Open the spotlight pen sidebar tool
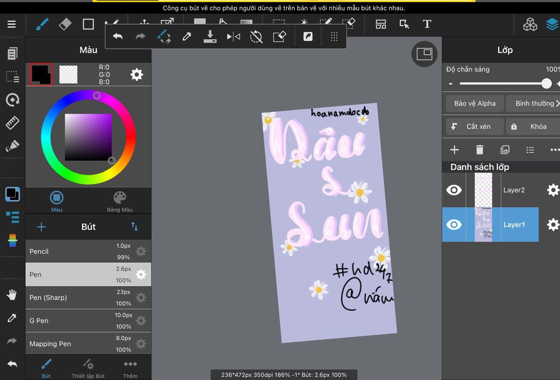 click(x=12, y=146)
